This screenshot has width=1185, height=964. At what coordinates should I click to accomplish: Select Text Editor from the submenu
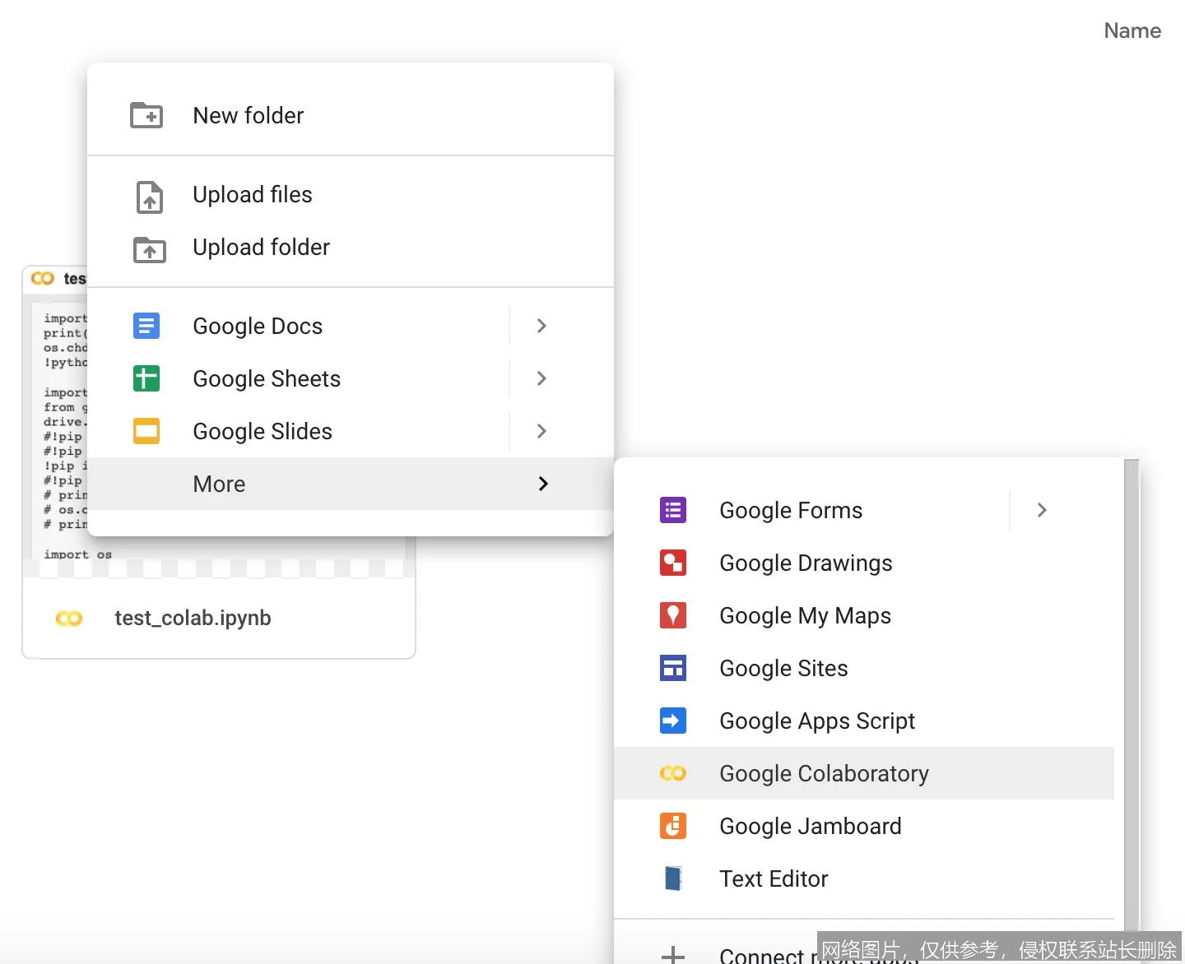coord(773,878)
